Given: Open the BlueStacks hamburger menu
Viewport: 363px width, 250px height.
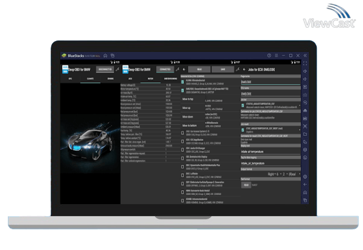Looking at the screenshot, I should click(276, 56).
